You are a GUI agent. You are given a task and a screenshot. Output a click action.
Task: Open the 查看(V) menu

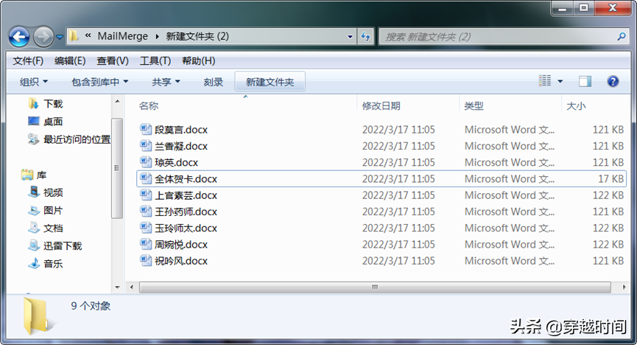point(113,61)
